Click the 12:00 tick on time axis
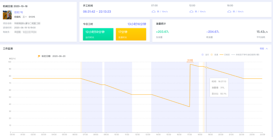Image resolution: width=273 pixels, height=137 pixels. (137, 134)
